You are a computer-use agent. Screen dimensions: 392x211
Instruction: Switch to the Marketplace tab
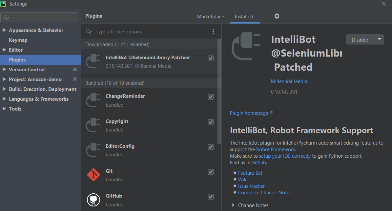[211, 17]
